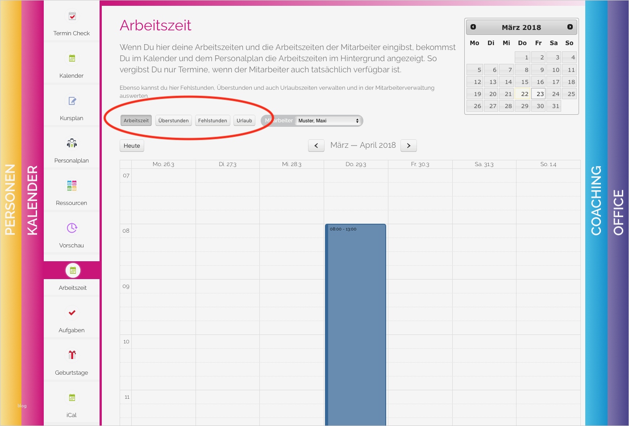Pick March 1 in the mini calendar
This screenshot has height=426, width=629.
pyautogui.click(x=523, y=57)
